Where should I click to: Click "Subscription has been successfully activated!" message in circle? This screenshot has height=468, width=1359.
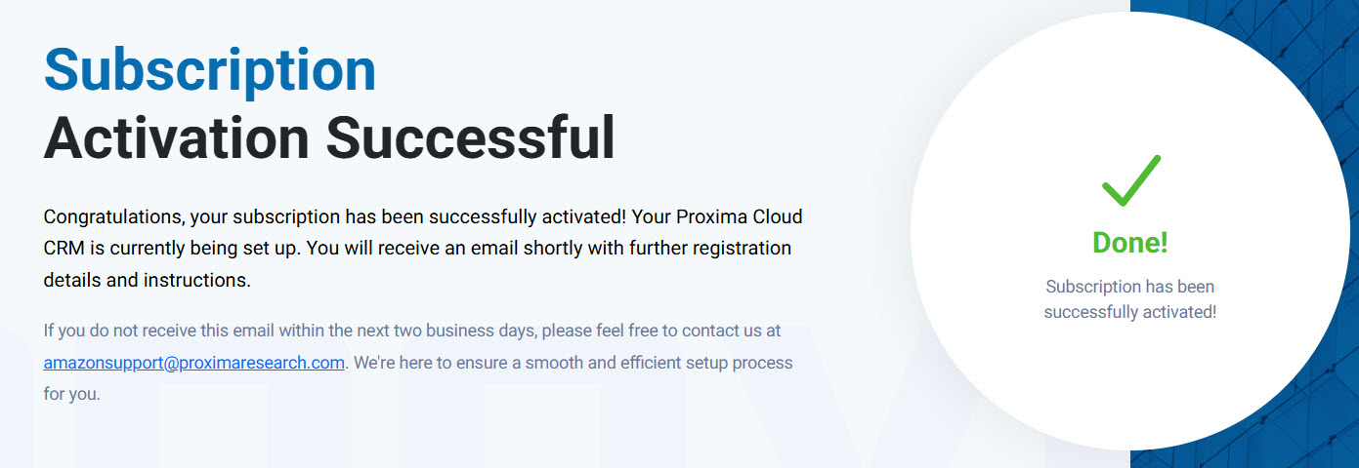click(x=1130, y=299)
